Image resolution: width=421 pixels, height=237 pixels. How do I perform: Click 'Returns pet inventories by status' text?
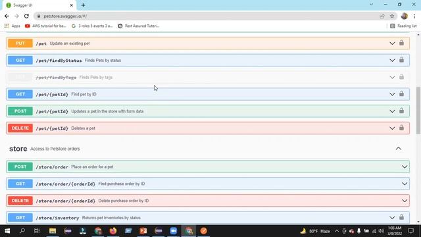[x=111, y=218]
